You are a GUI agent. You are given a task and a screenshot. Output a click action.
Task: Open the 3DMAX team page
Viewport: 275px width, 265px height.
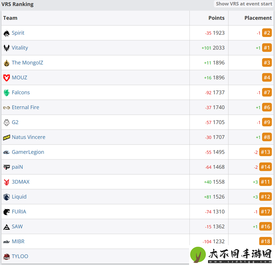(21, 182)
